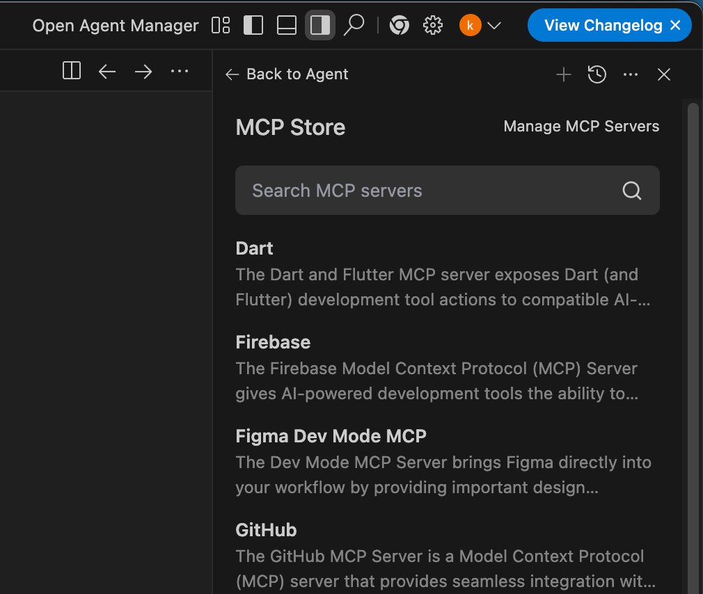The image size is (703, 594).
Task: Open the customize layout icon
Action: [221, 26]
